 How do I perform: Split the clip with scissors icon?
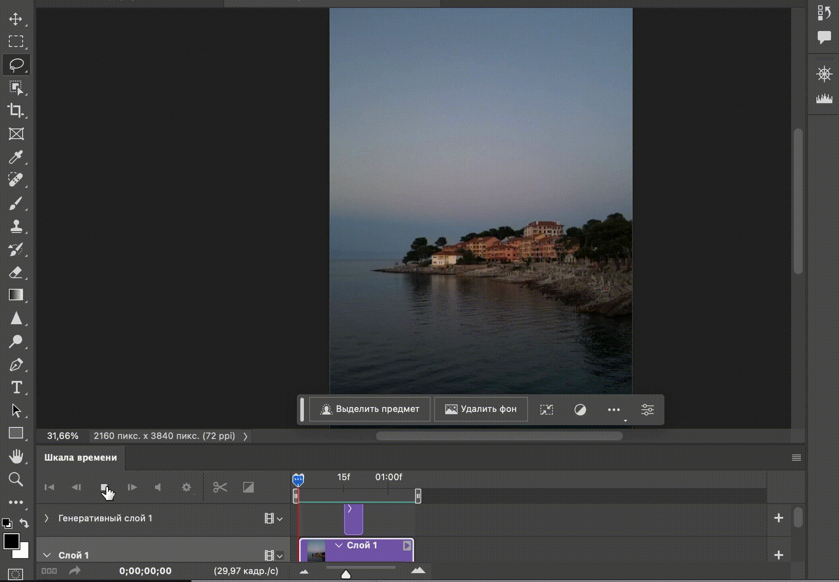(220, 488)
